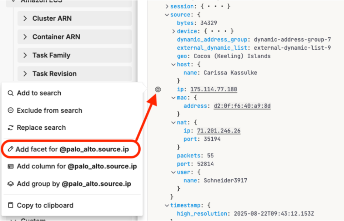This screenshot has width=344, height=221.
Task: Collapse the source JSON object
Action: point(167,15)
